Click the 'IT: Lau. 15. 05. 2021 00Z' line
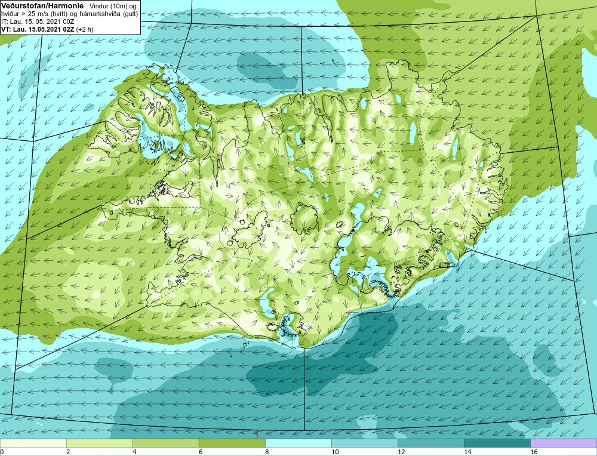597x456 pixels. [x=37, y=21]
